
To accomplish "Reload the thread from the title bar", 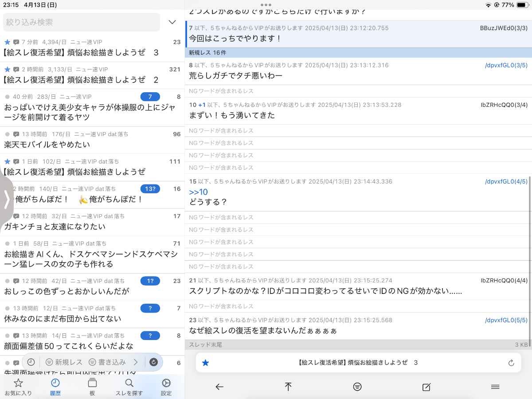I will [x=511, y=363].
